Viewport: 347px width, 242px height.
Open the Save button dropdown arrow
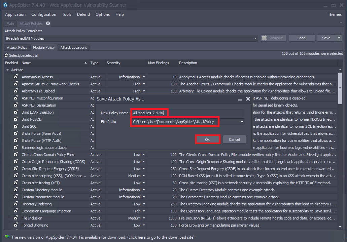339,38
